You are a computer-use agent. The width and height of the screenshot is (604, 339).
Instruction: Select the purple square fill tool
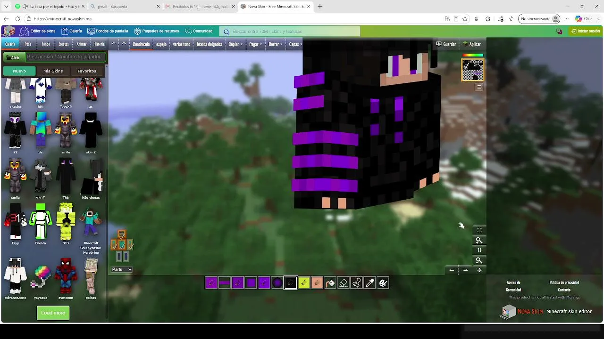coord(251,283)
